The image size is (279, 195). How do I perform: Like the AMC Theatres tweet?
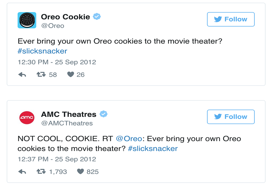click(x=80, y=172)
